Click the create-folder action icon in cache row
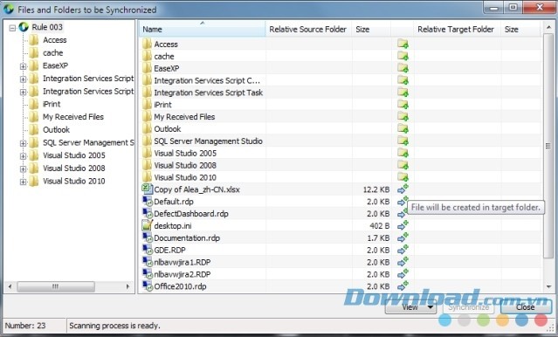This screenshot has width=558, height=337. pos(403,56)
